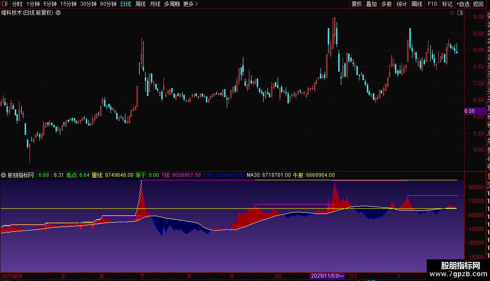Select the 60分钟 period tab

[x=108, y=4]
